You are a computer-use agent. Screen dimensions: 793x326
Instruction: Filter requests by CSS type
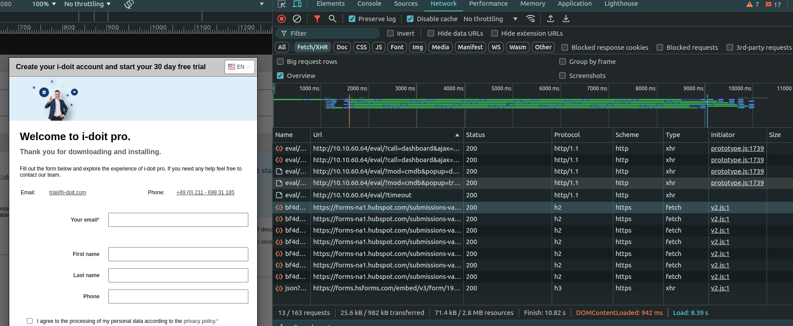click(361, 47)
